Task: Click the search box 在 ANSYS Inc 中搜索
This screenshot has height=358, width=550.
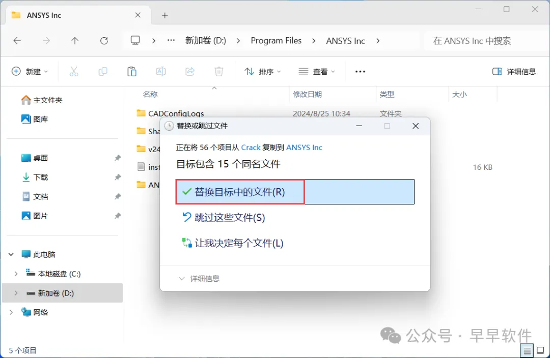Action: [486, 41]
